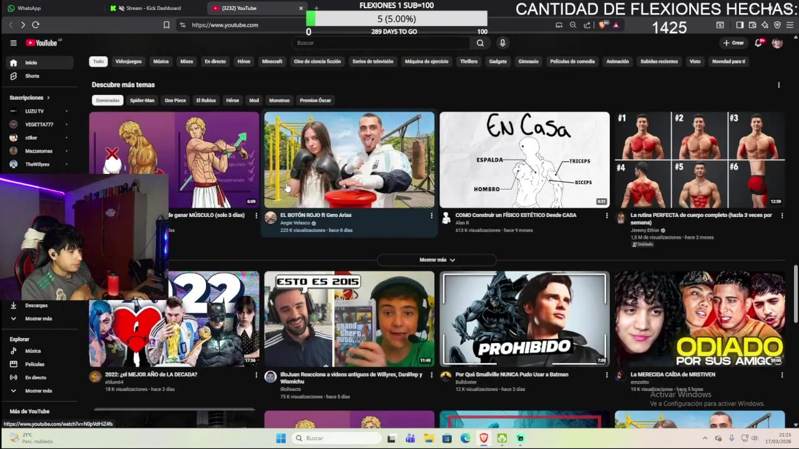Start voice search with the microphone icon
This screenshot has width=799, height=449.
click(502, 43)
